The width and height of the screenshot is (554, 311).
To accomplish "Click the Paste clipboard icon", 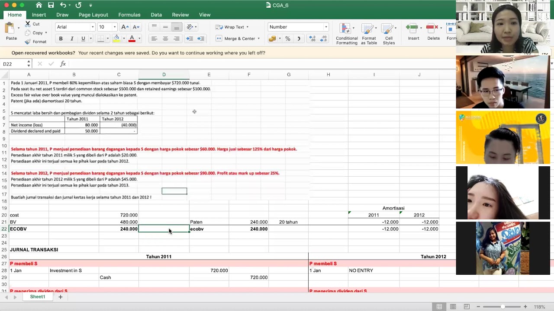I will point(10,29).
